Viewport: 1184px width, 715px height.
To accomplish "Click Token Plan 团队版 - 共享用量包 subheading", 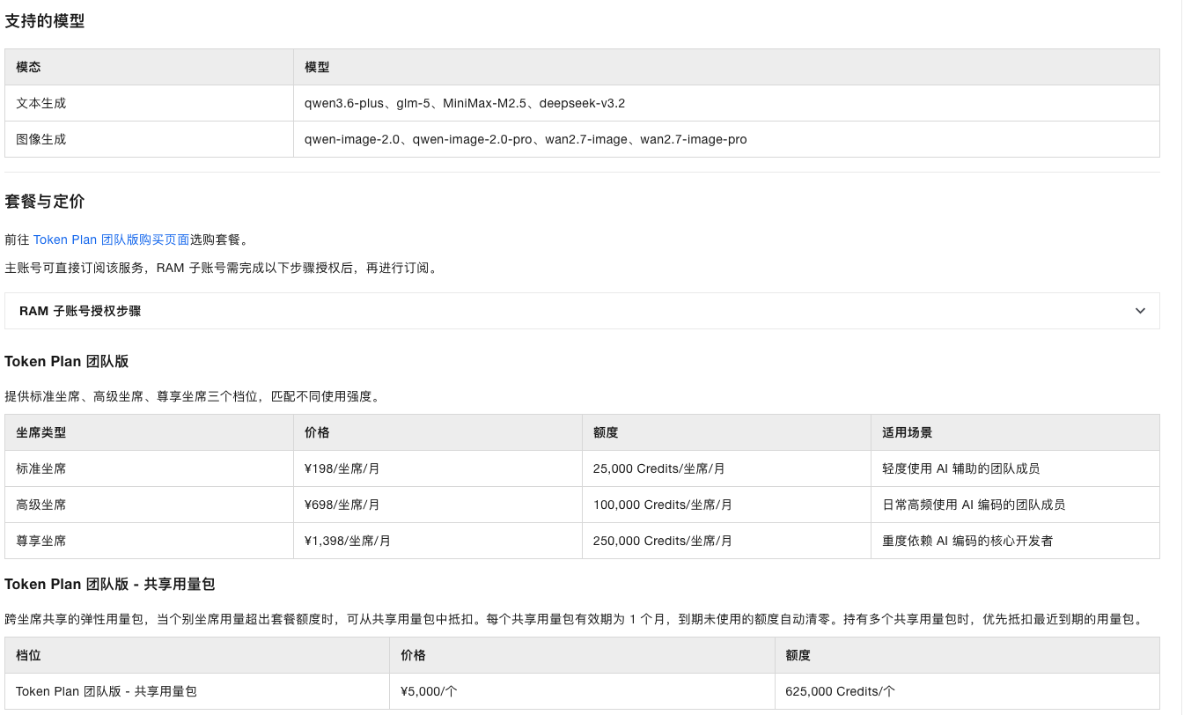I will [110, 585].
